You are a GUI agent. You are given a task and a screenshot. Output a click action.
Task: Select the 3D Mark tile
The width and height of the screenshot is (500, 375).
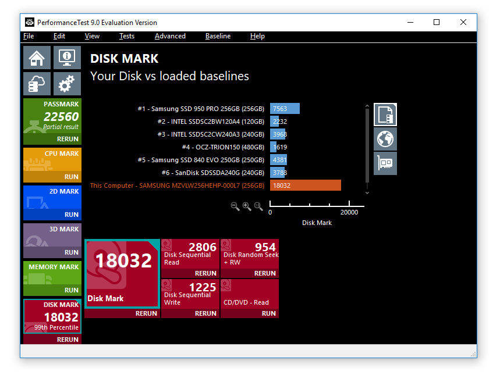52,241
